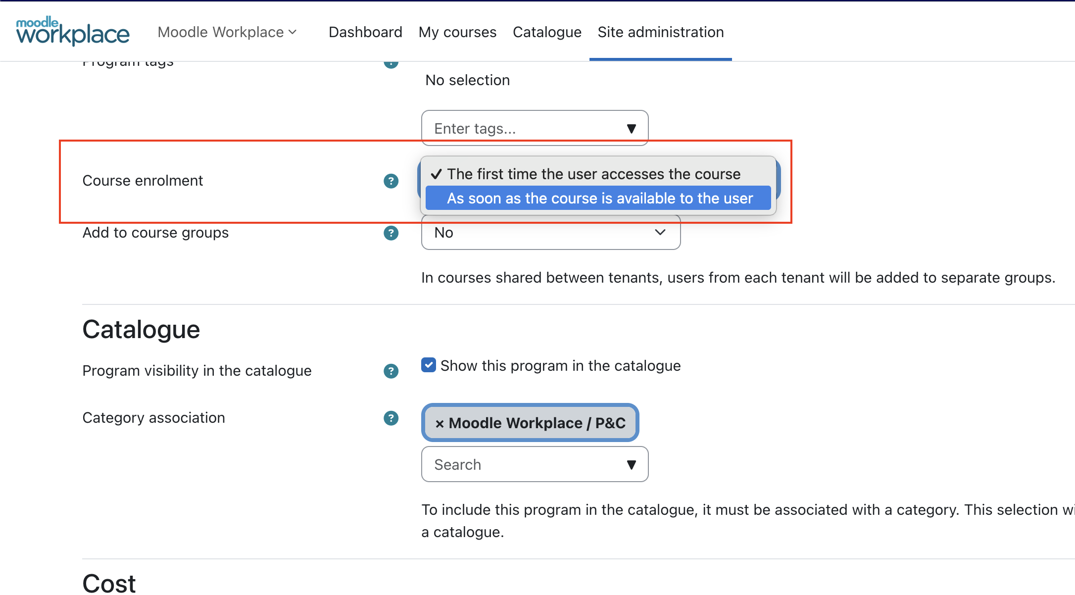The image size is (1075, 595).
Task: Open Site administration tab
Action: pyautogui.click(x=660, y=32)
